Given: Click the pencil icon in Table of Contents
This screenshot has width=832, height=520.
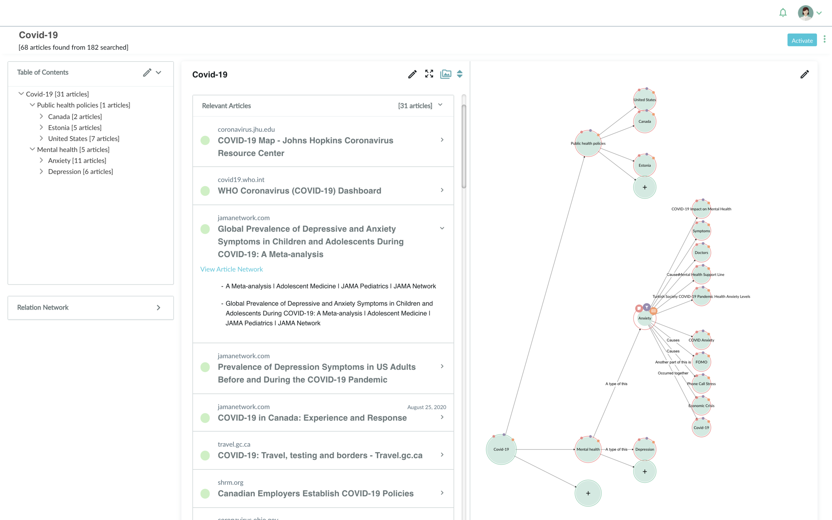Looking at the screenshot, I should click(x=147, y=73).
